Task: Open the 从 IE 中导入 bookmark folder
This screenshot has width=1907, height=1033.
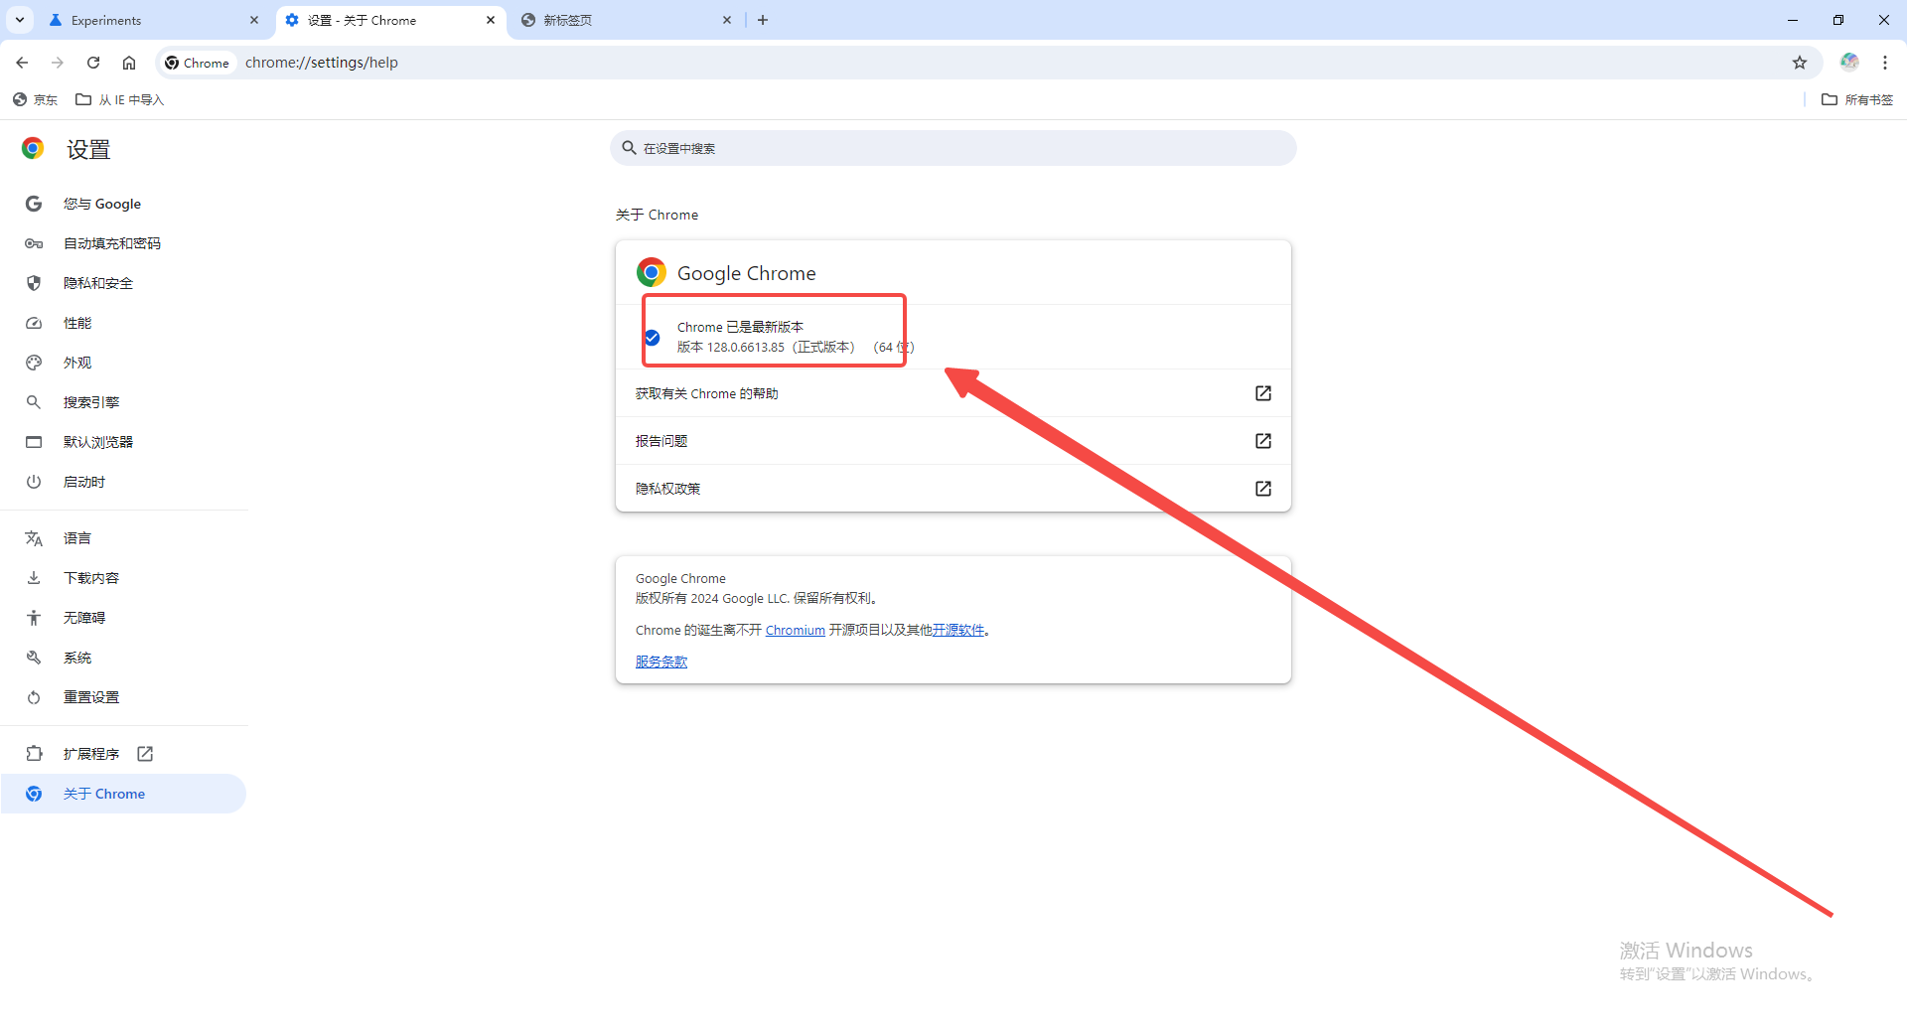Action: (x=120, y=99)
